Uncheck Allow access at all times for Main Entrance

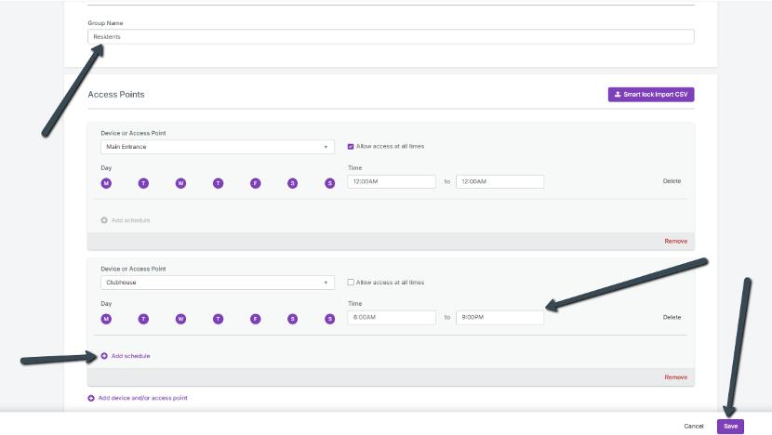pyautogui.click(x=351, y=146)
